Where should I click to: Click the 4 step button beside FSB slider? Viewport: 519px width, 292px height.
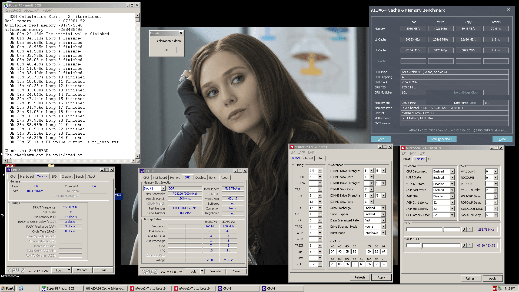click(x=470, y=230)
